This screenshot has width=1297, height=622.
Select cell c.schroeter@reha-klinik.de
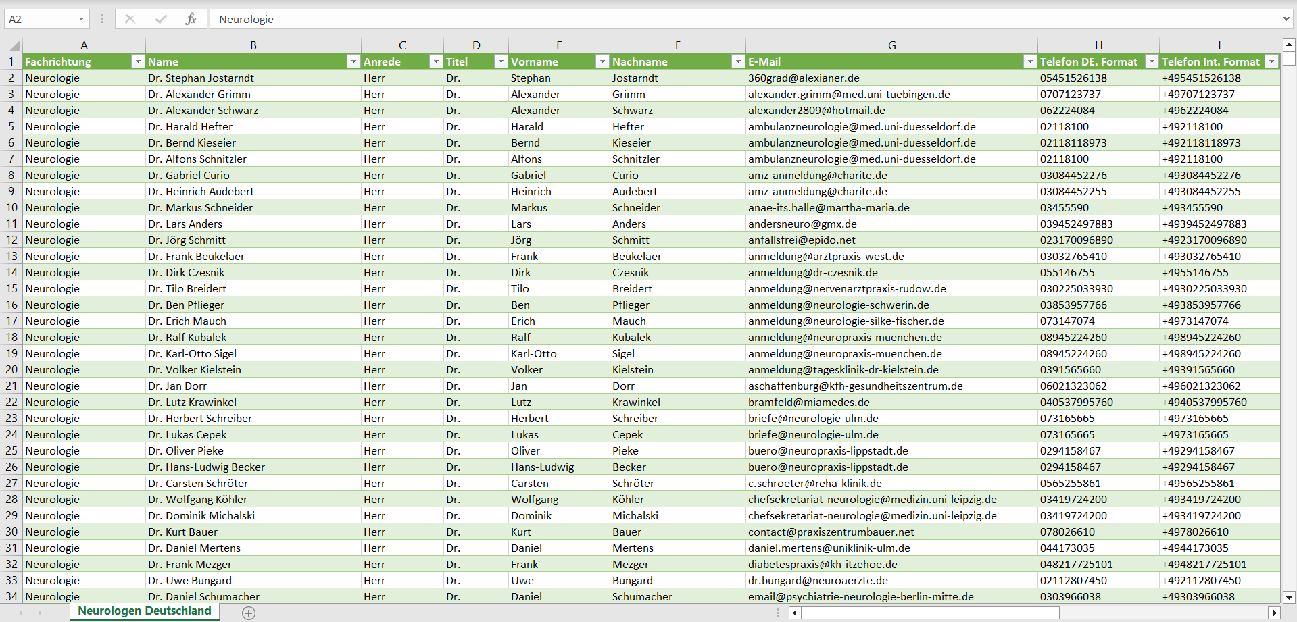891,483
